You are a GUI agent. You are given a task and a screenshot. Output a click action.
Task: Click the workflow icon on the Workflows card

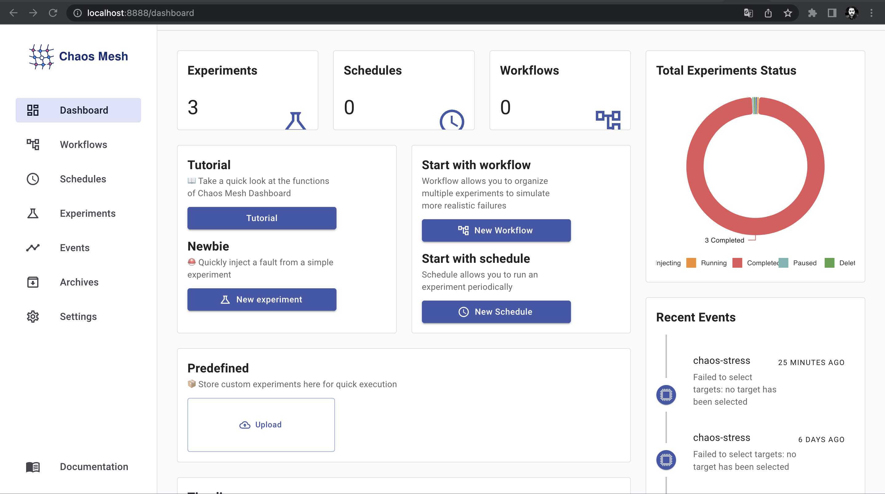[x=608, y=120]
